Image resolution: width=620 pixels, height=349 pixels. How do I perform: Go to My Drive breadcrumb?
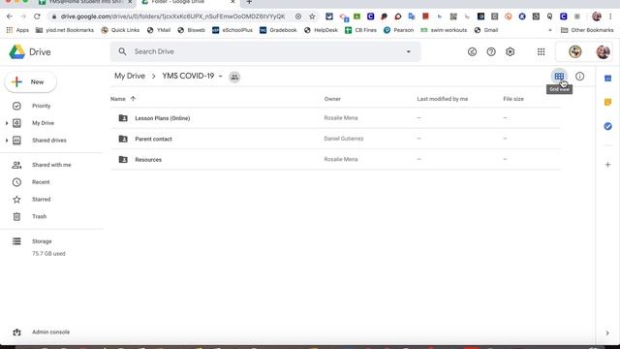(130, 76)
